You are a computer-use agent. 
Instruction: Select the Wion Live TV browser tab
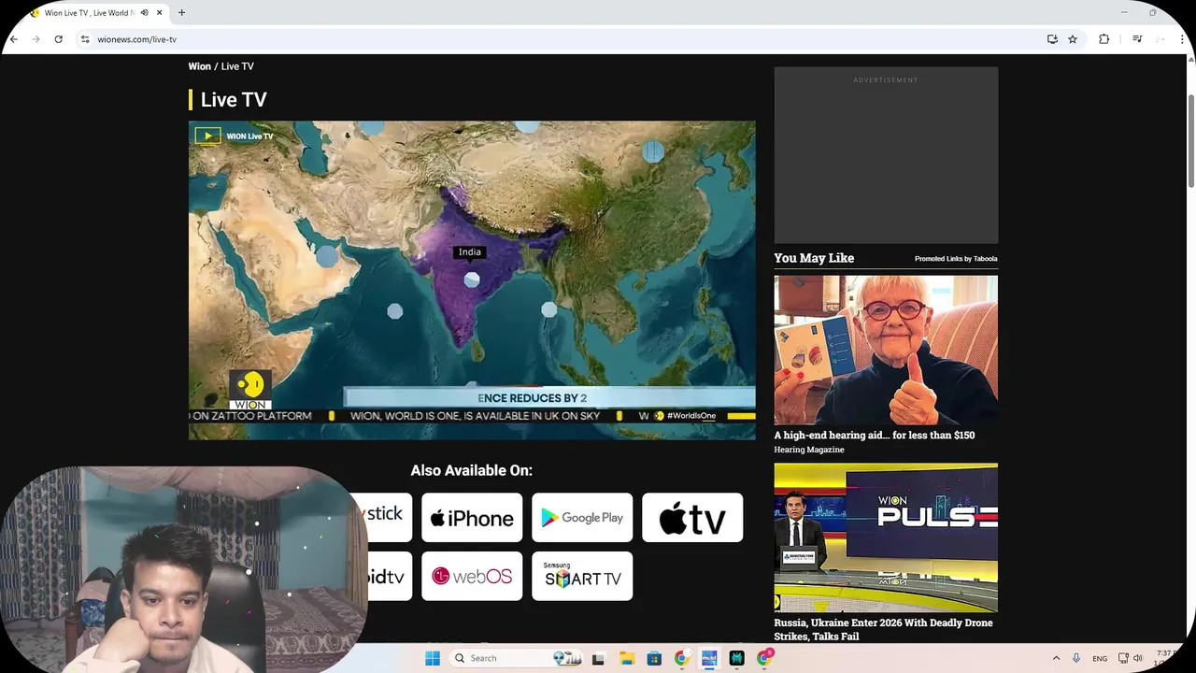(89, 13)
